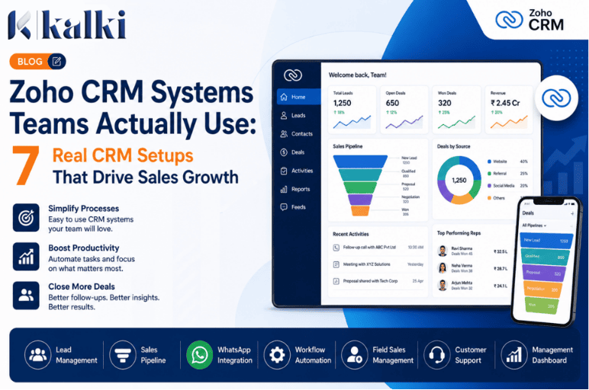Click the Management Dashboard chart icon

coord(514,355)
